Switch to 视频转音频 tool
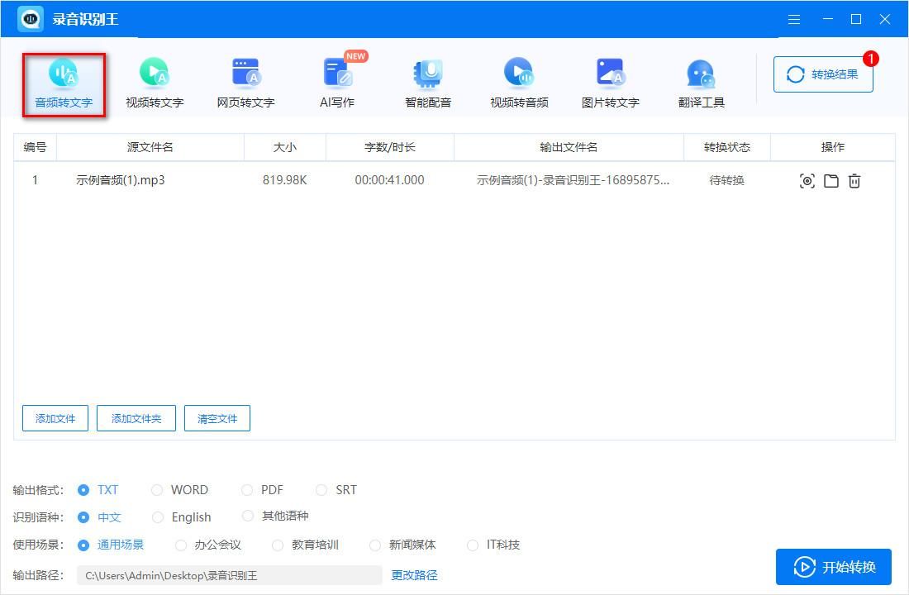This screenshot has width=909, height=595. coord(519,84)
